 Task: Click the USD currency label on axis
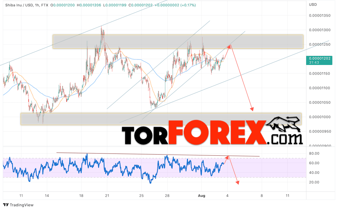point(313,4)
